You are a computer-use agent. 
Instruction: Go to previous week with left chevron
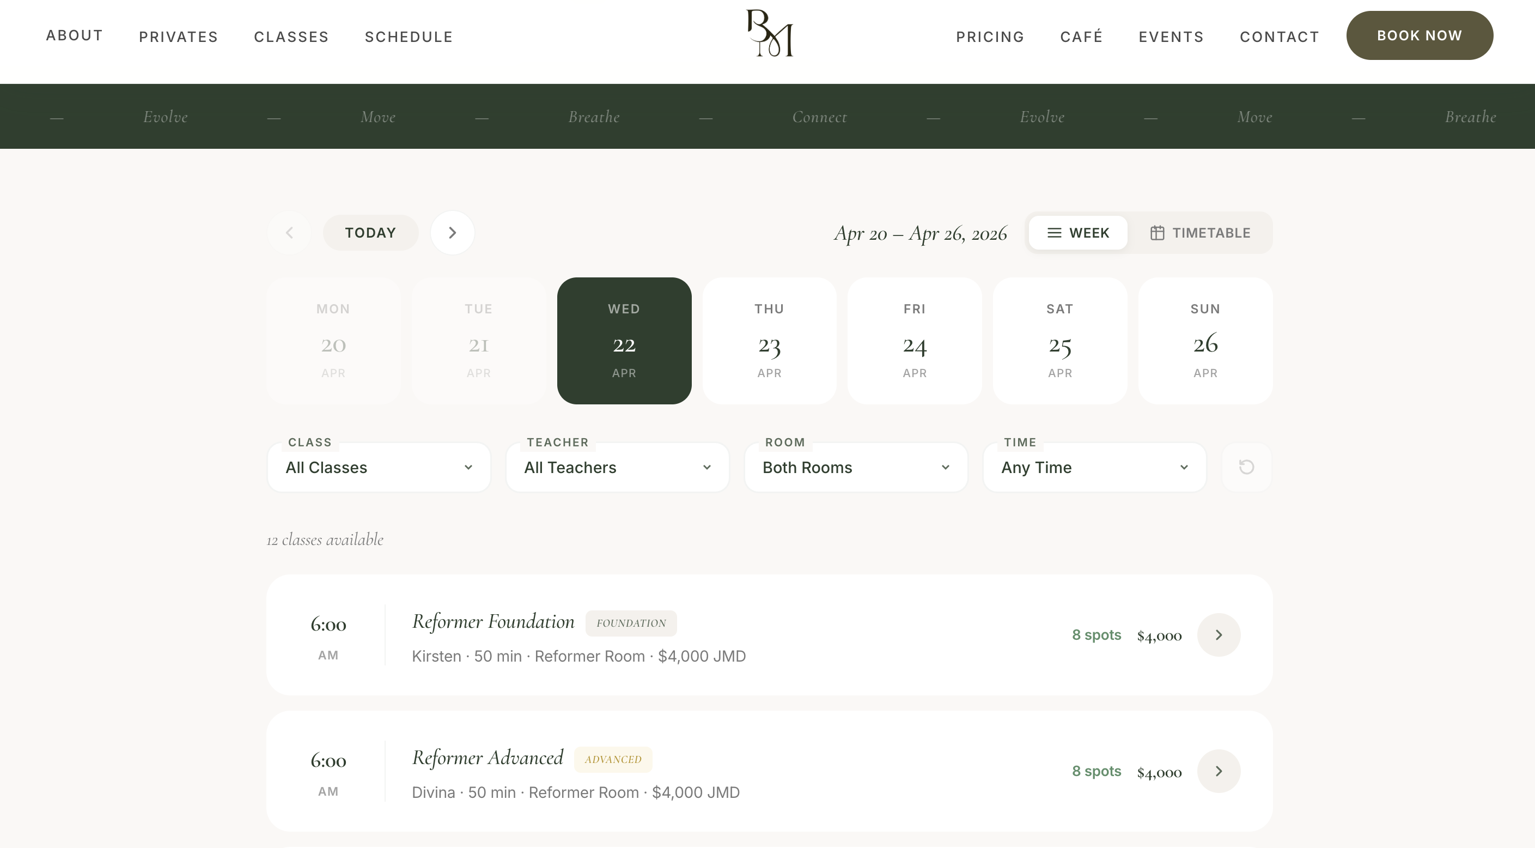pyautogui.click(x=290, y=233)
